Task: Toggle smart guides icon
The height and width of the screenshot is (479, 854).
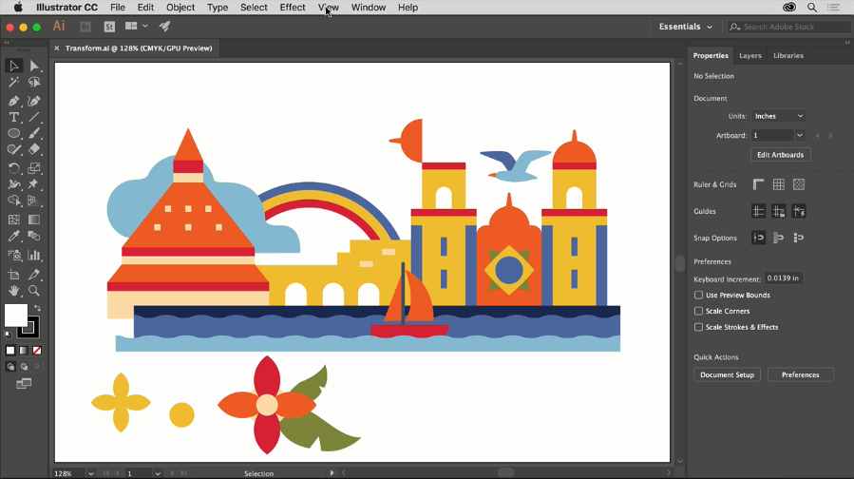Action: click(x=799, y=211)
